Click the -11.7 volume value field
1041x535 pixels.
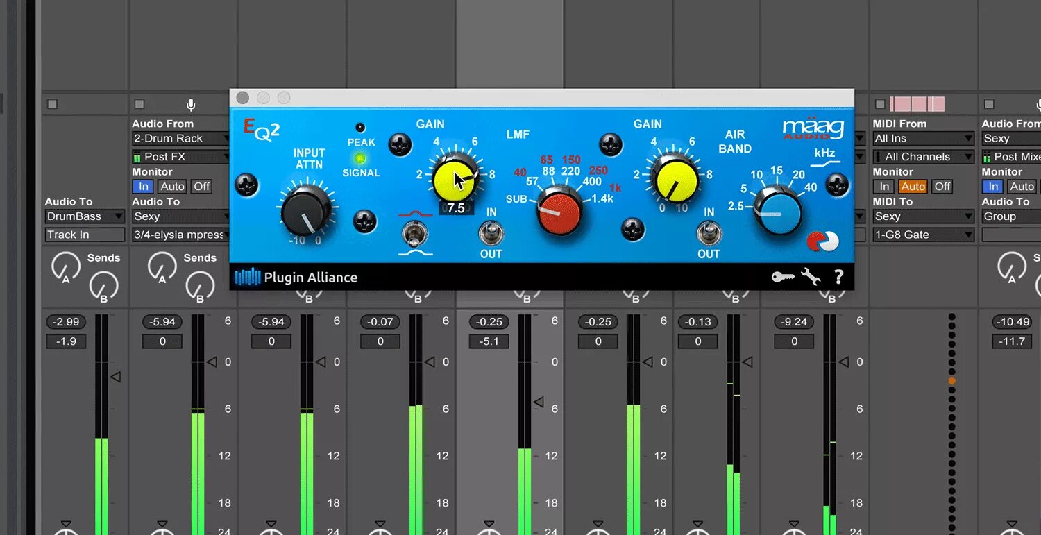[1012, 341]
